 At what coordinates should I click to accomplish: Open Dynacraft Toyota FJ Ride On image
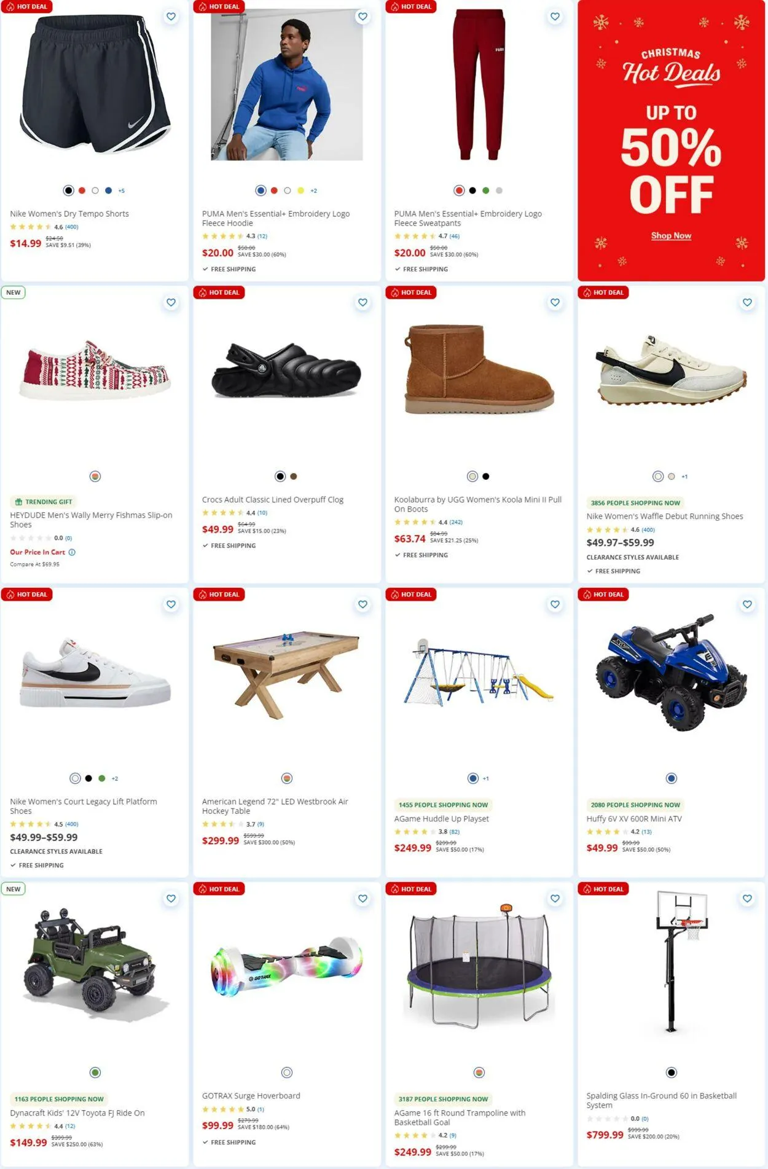[95, 966]
